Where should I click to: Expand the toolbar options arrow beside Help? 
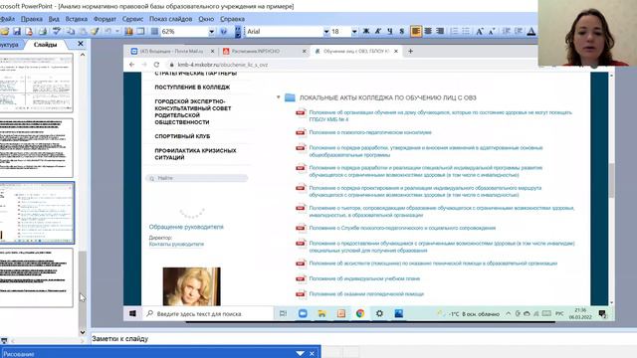coord(238,31)
